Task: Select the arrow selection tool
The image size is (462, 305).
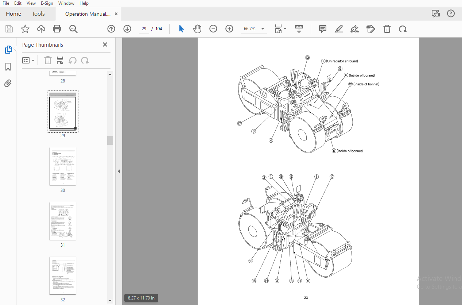Action: point(181,29)
